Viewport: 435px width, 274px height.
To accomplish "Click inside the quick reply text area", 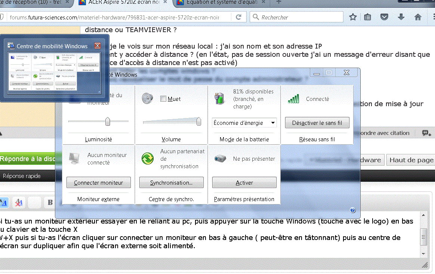I will point(210,234).
